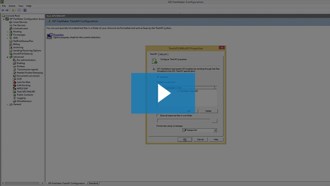This screenshot has height=186, width=330.
Task: Click the blue Help toolbar icon
Action: [x=25, y=10]
